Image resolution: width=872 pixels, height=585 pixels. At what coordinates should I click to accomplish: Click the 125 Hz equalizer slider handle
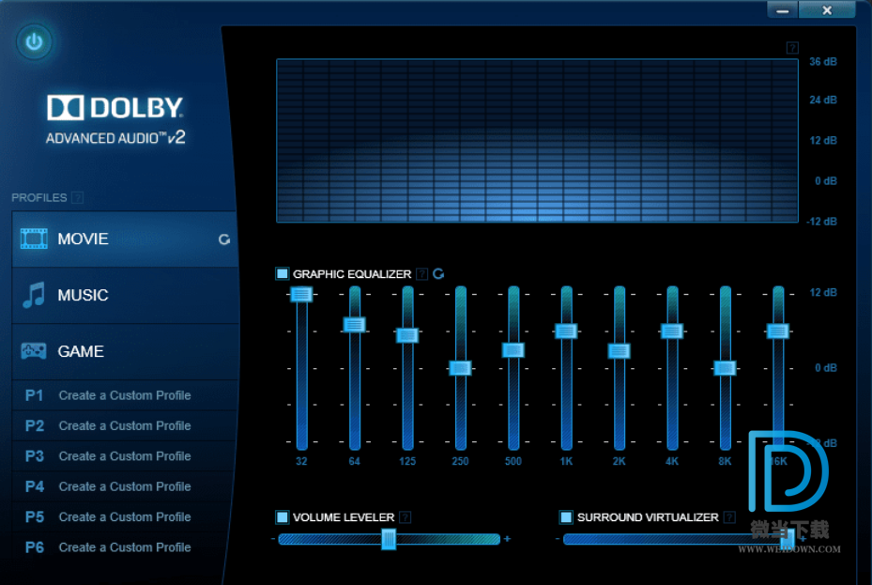point(407,335)
